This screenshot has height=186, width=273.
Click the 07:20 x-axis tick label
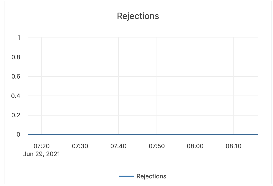pos(42,146)
